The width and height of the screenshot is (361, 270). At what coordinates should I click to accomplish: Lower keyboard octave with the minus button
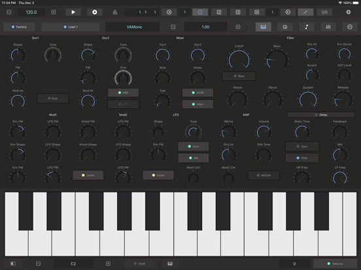point(38,263)
